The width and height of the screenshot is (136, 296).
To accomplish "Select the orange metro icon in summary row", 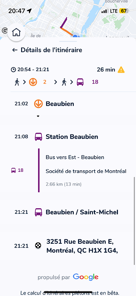I will coord(33,82).
